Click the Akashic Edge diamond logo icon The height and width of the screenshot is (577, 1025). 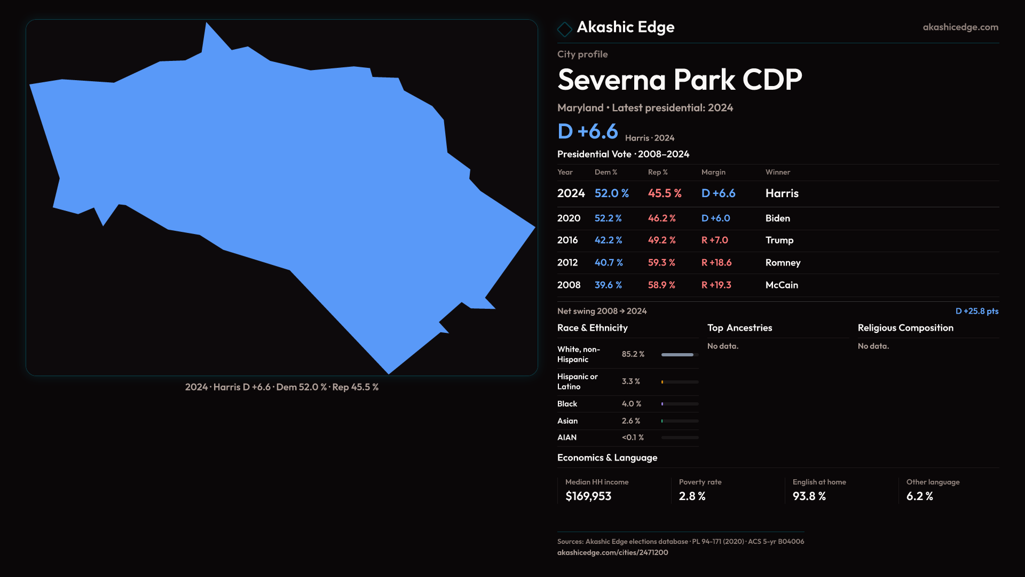tap(564, 29)
